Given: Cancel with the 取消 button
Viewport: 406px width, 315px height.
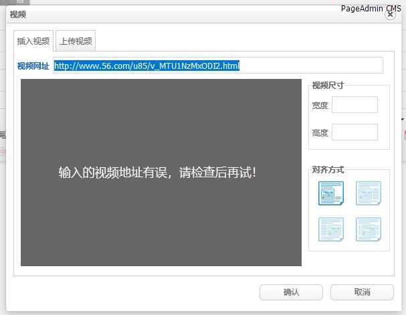Looking at the screenshot, I should [362, 292].
